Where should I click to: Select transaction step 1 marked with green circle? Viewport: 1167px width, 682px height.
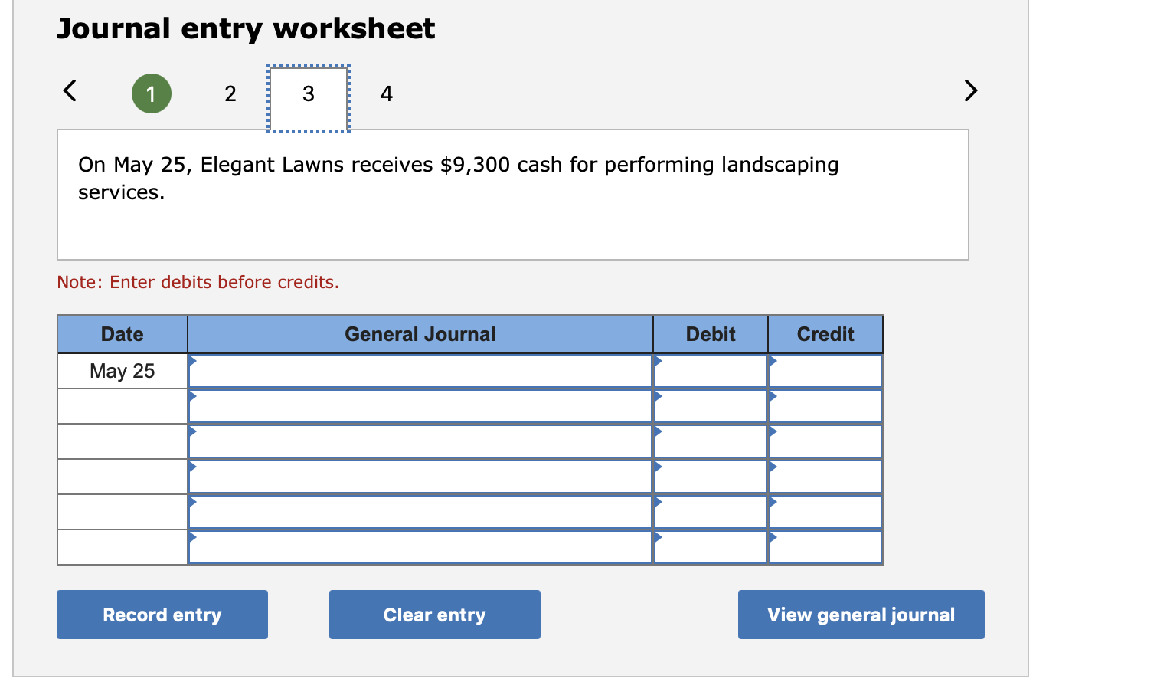[x=152, y=93]
